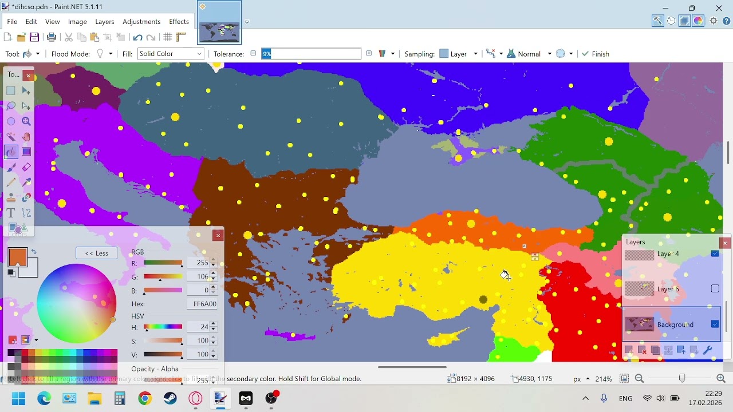
Task: Click the Finish button
Action: [596, 54]
